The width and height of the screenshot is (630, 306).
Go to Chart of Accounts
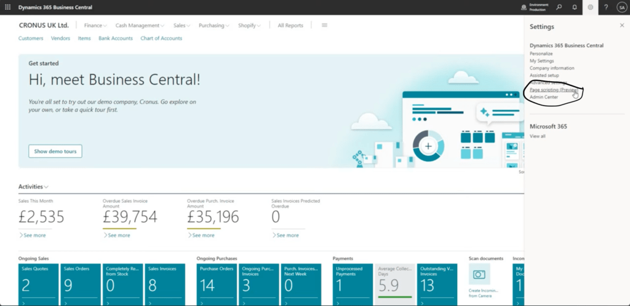click(x=161, y=38)
